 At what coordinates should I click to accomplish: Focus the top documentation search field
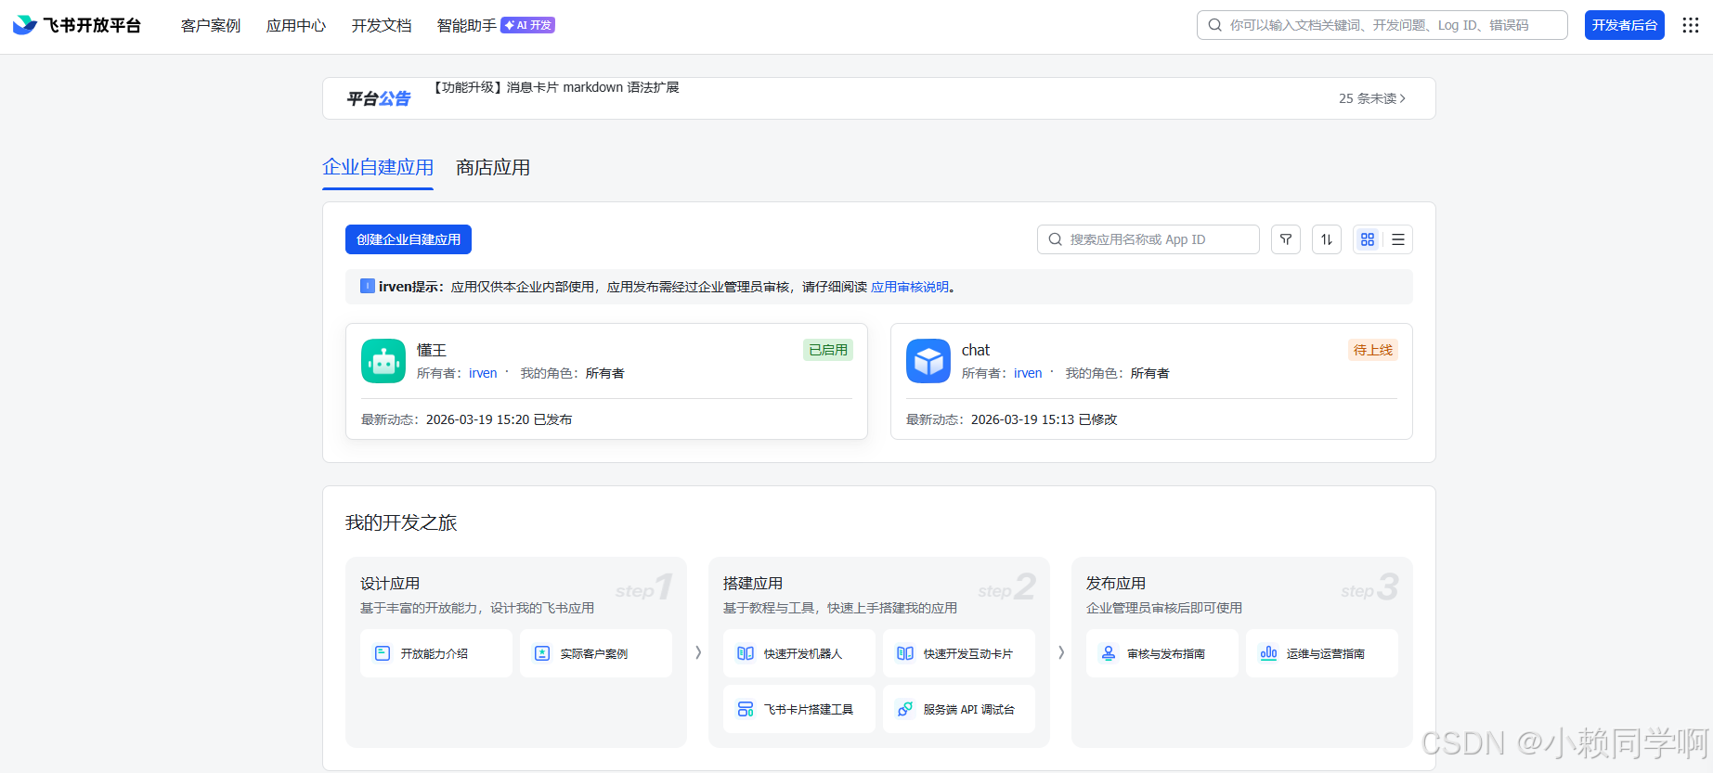(1382, 25)
